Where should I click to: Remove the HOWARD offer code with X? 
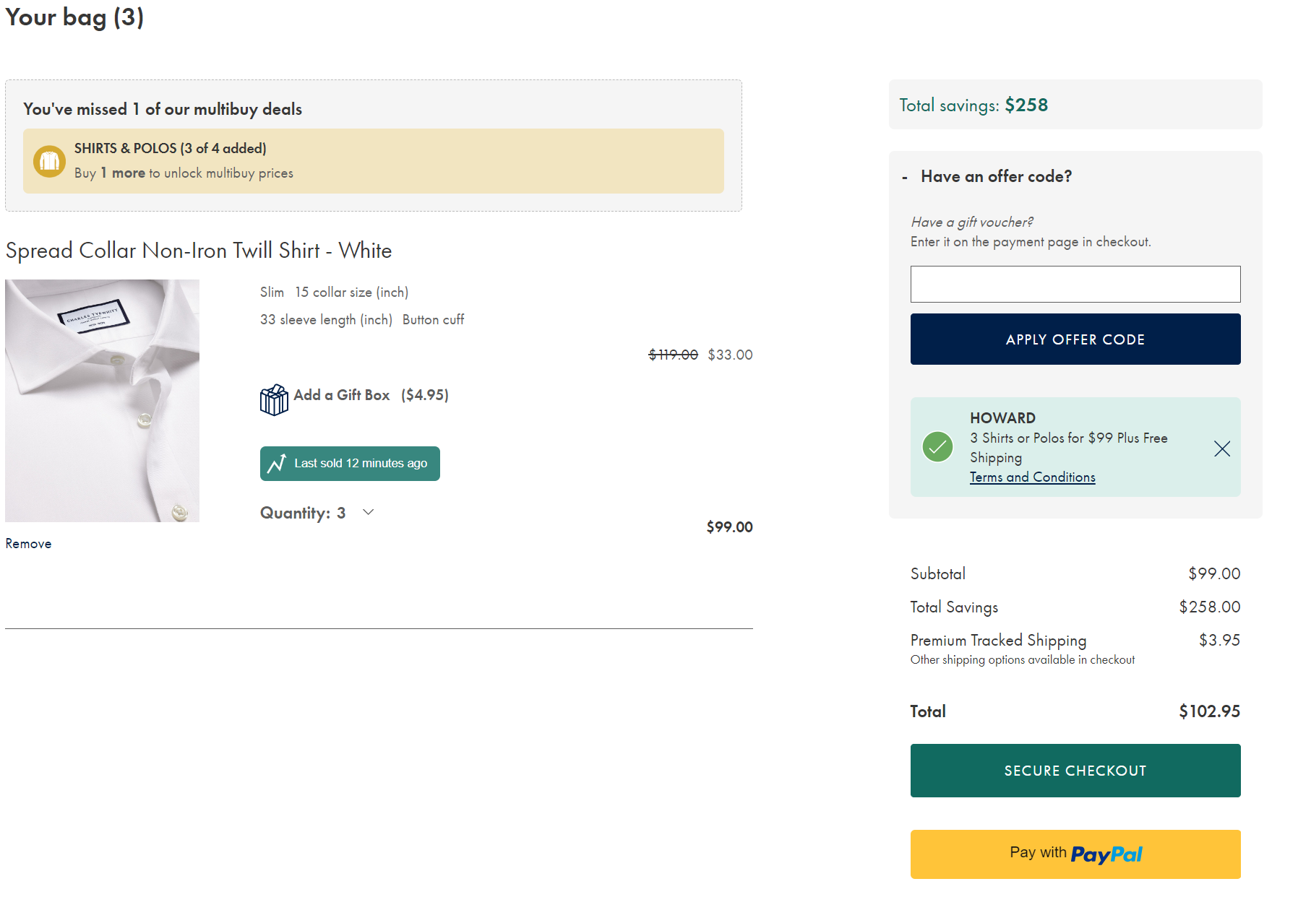(1221, 448)
